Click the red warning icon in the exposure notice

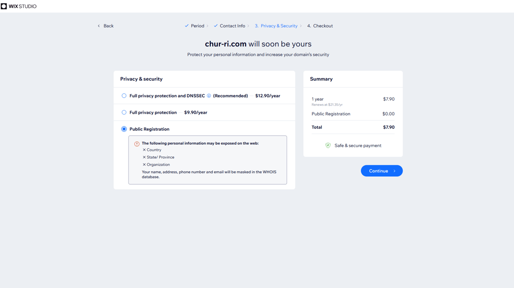(x=137, y=144)
